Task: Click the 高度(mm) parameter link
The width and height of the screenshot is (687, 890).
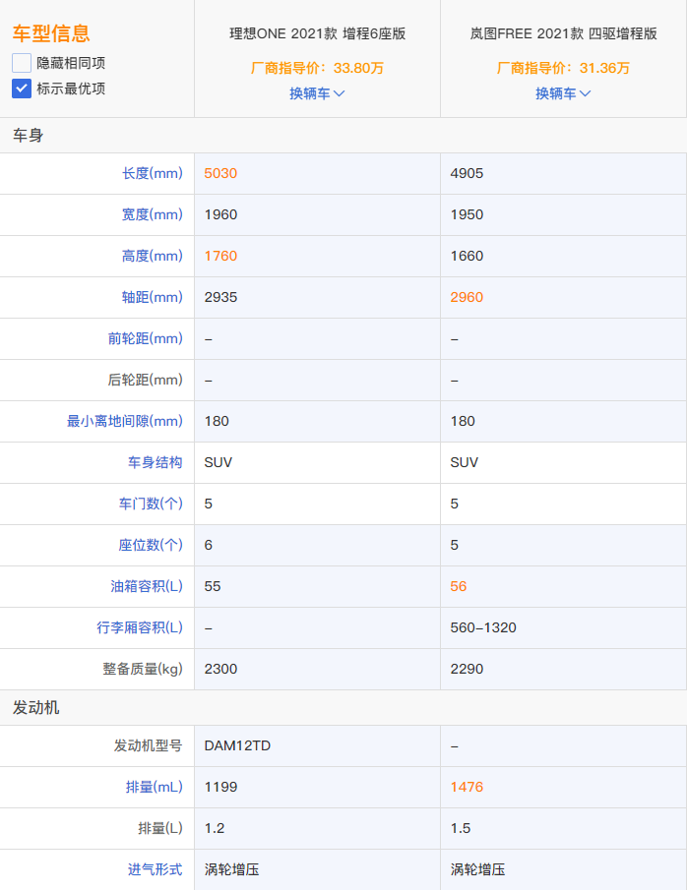Action: (153, 256)
